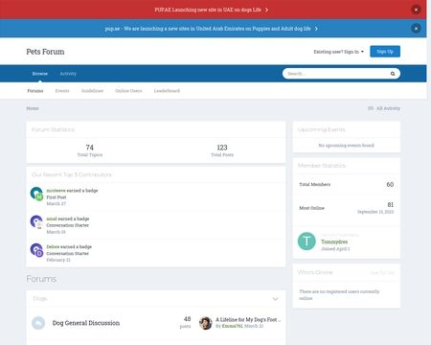Focus the Search input field
431x345 pixels.
coord(337,74)
